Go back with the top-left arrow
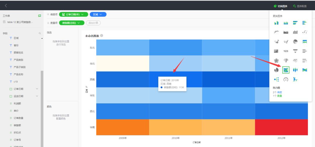 click(x=6, y=6)
